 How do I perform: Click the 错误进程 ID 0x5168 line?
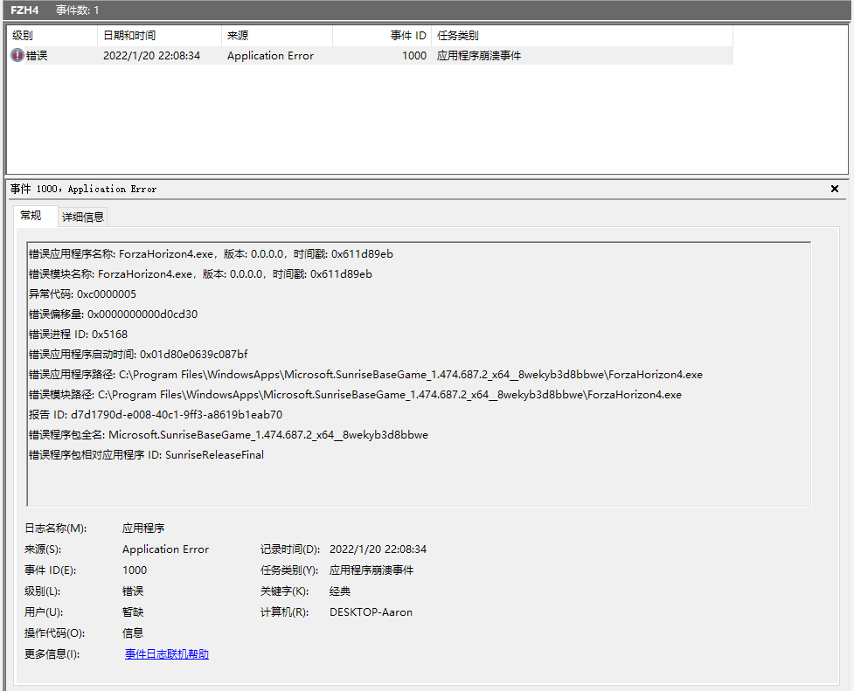pyautogui.click(x=78, y=335)
